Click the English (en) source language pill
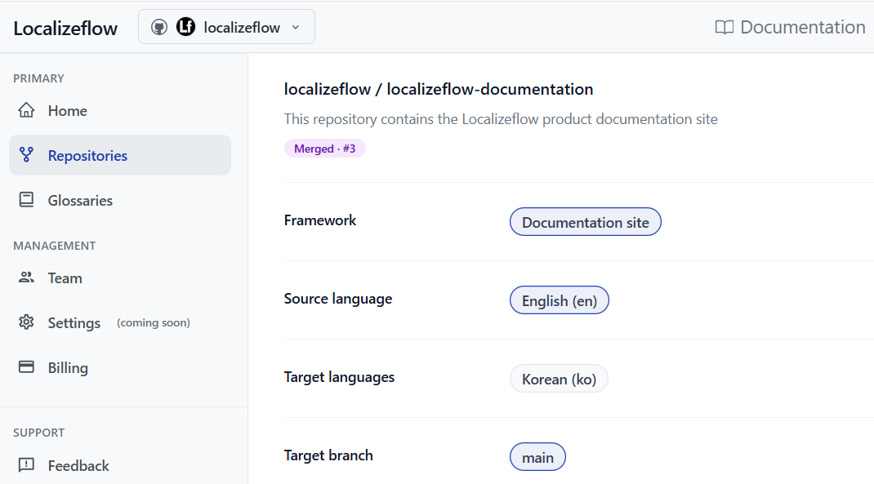 (x=559, y=300)
